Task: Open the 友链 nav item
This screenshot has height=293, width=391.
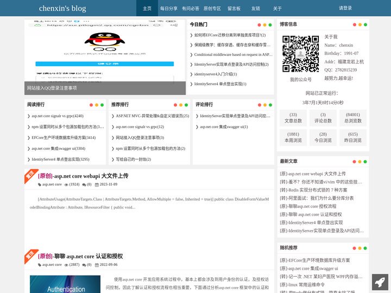Action: coord(256,8)
